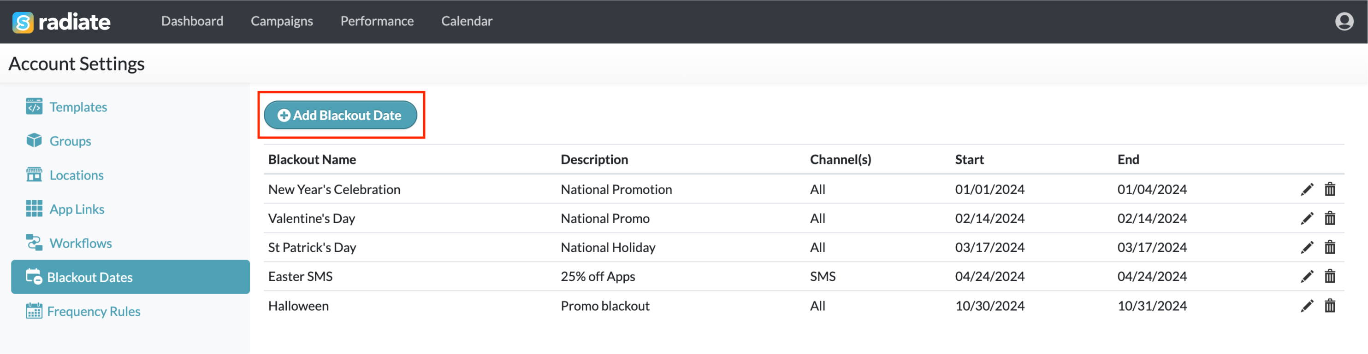Click the Blackout Dates calendar icon
This screenshot has height=354, width=1368.
pos(34,276)
